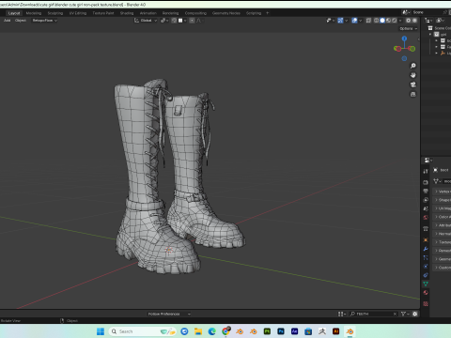Switch to the Modeling workspace tab

34,13
